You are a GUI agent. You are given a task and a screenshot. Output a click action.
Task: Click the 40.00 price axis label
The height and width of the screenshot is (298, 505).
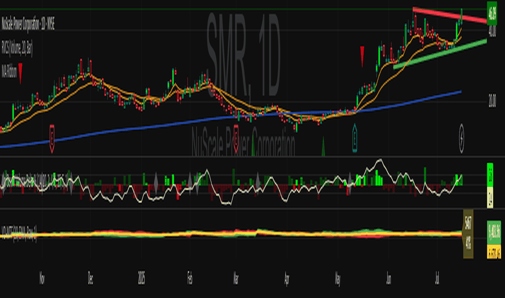pos(492,31)
